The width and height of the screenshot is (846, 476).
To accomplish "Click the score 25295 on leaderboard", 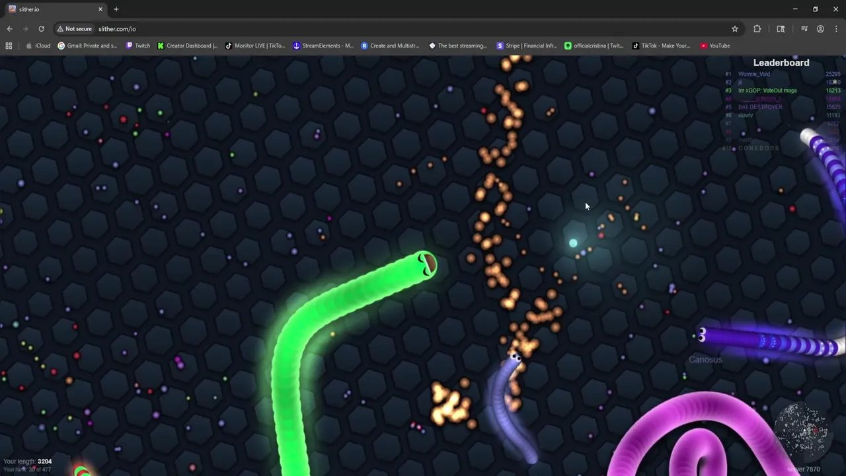I will pos(833,74).
